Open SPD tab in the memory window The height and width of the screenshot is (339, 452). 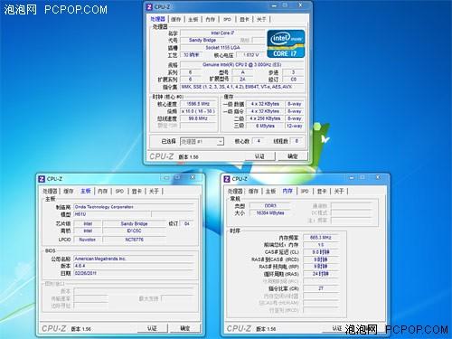click(x=305, y=191)
